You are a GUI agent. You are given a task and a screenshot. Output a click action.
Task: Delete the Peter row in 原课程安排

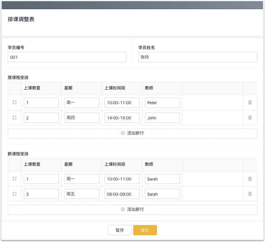pos(250,102)
